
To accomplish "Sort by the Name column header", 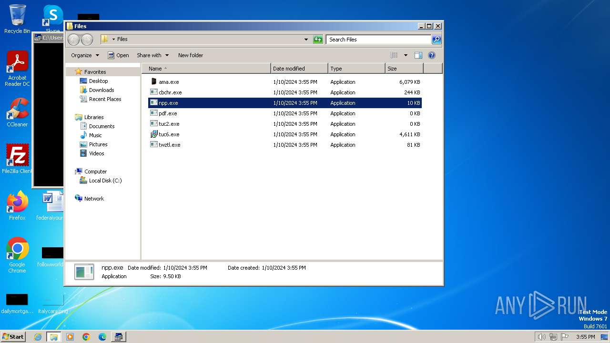I will coord(206,69).
